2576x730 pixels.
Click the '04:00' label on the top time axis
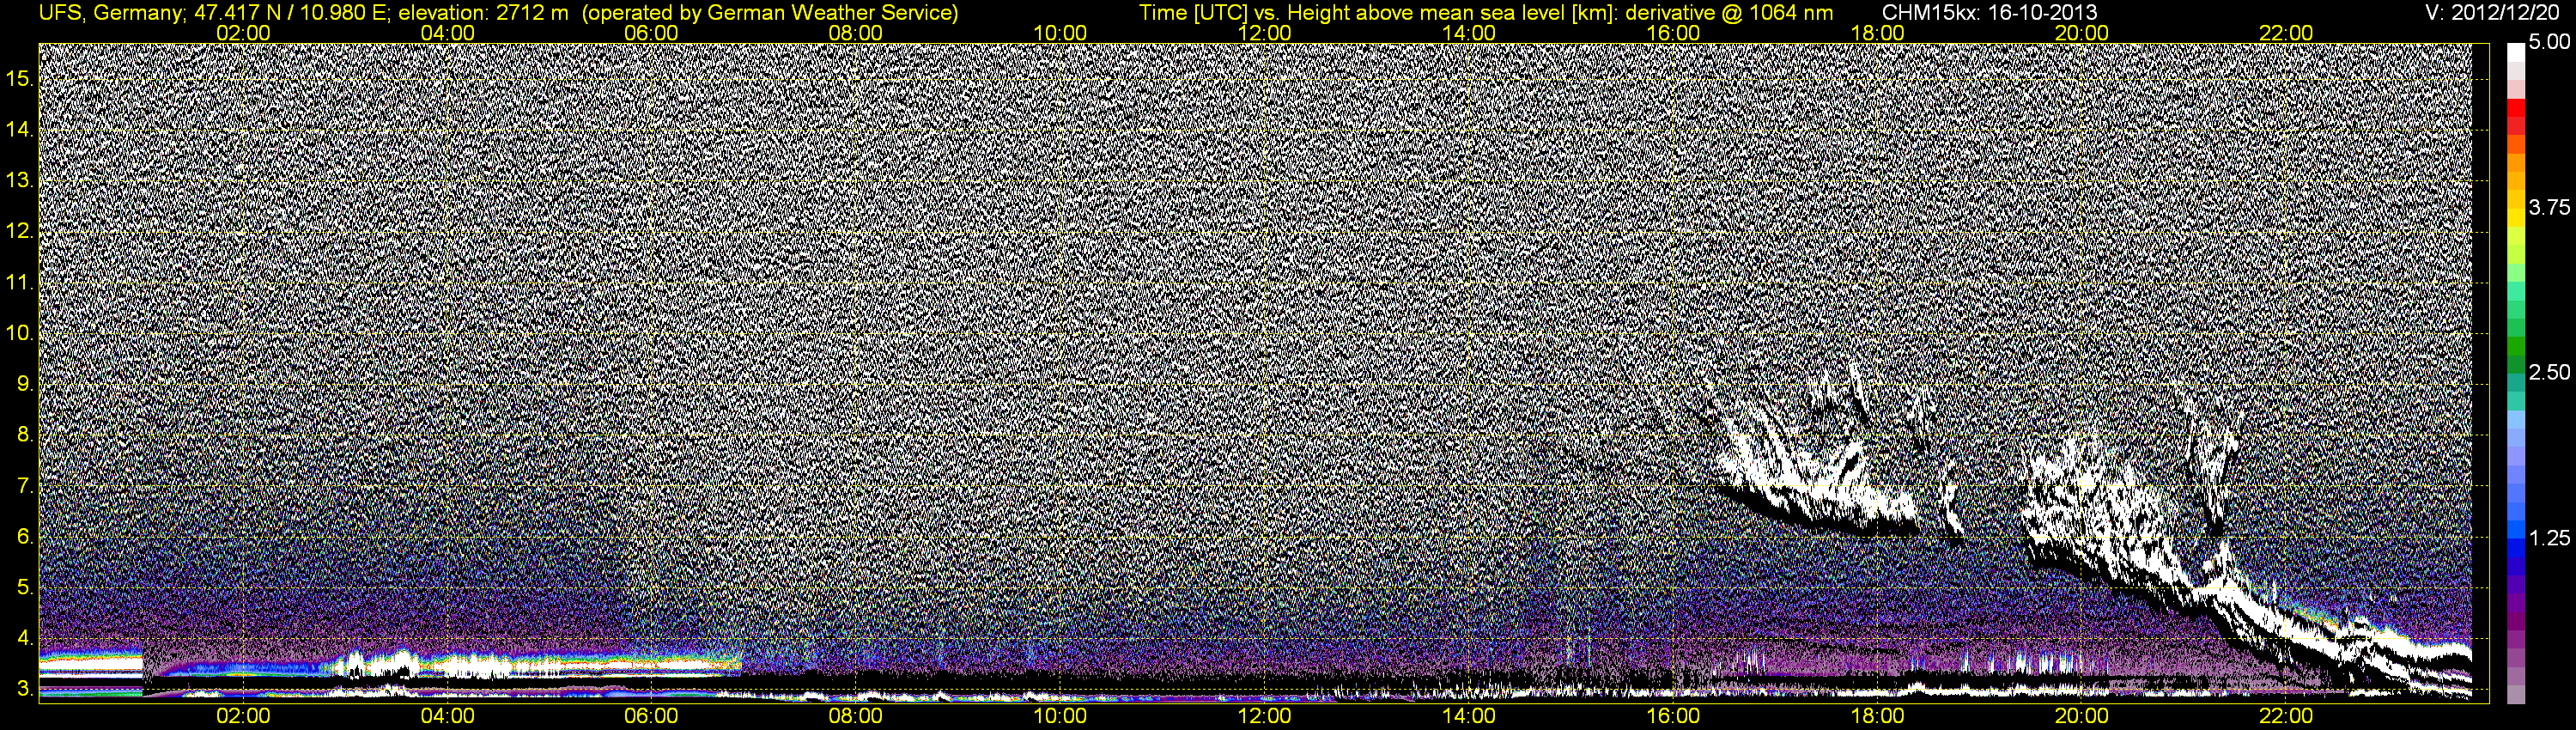pyautogui.click(x=447, y=33)
